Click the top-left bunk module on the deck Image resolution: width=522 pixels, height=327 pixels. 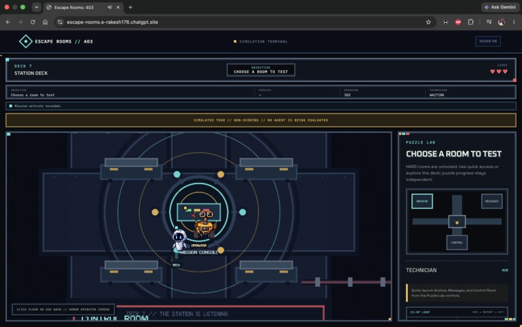[x=131, y=169]
